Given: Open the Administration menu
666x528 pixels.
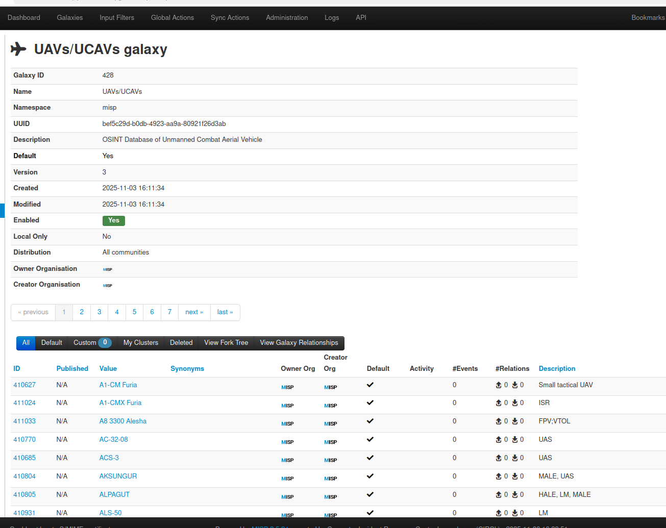Looking at the screenshot, I should [287, 17].
